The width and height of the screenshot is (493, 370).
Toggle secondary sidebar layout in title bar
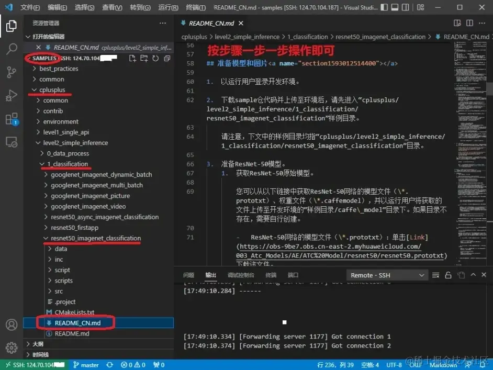[x=406, y=7]
